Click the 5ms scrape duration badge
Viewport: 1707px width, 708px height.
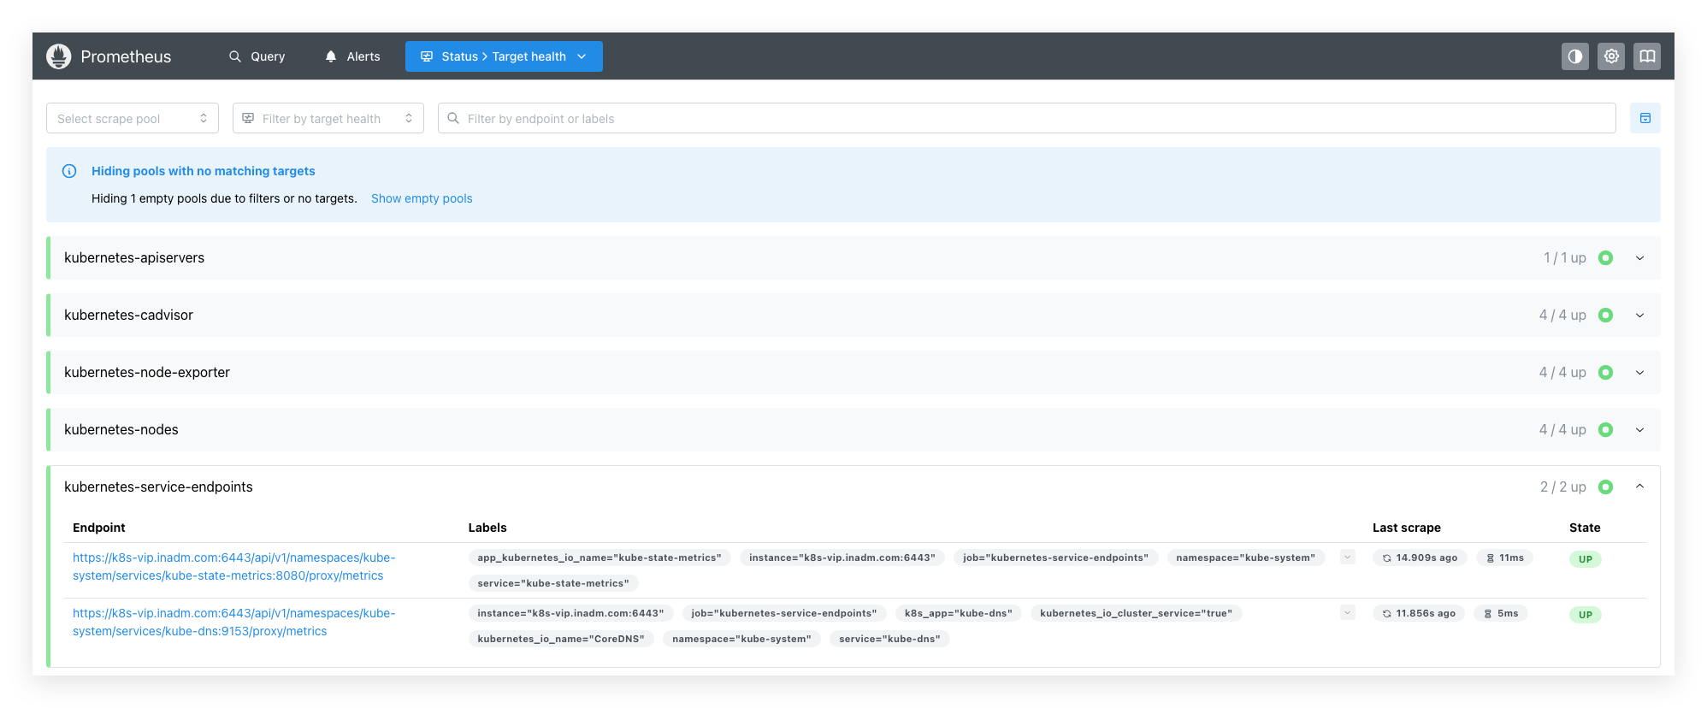pos(1501,613)
